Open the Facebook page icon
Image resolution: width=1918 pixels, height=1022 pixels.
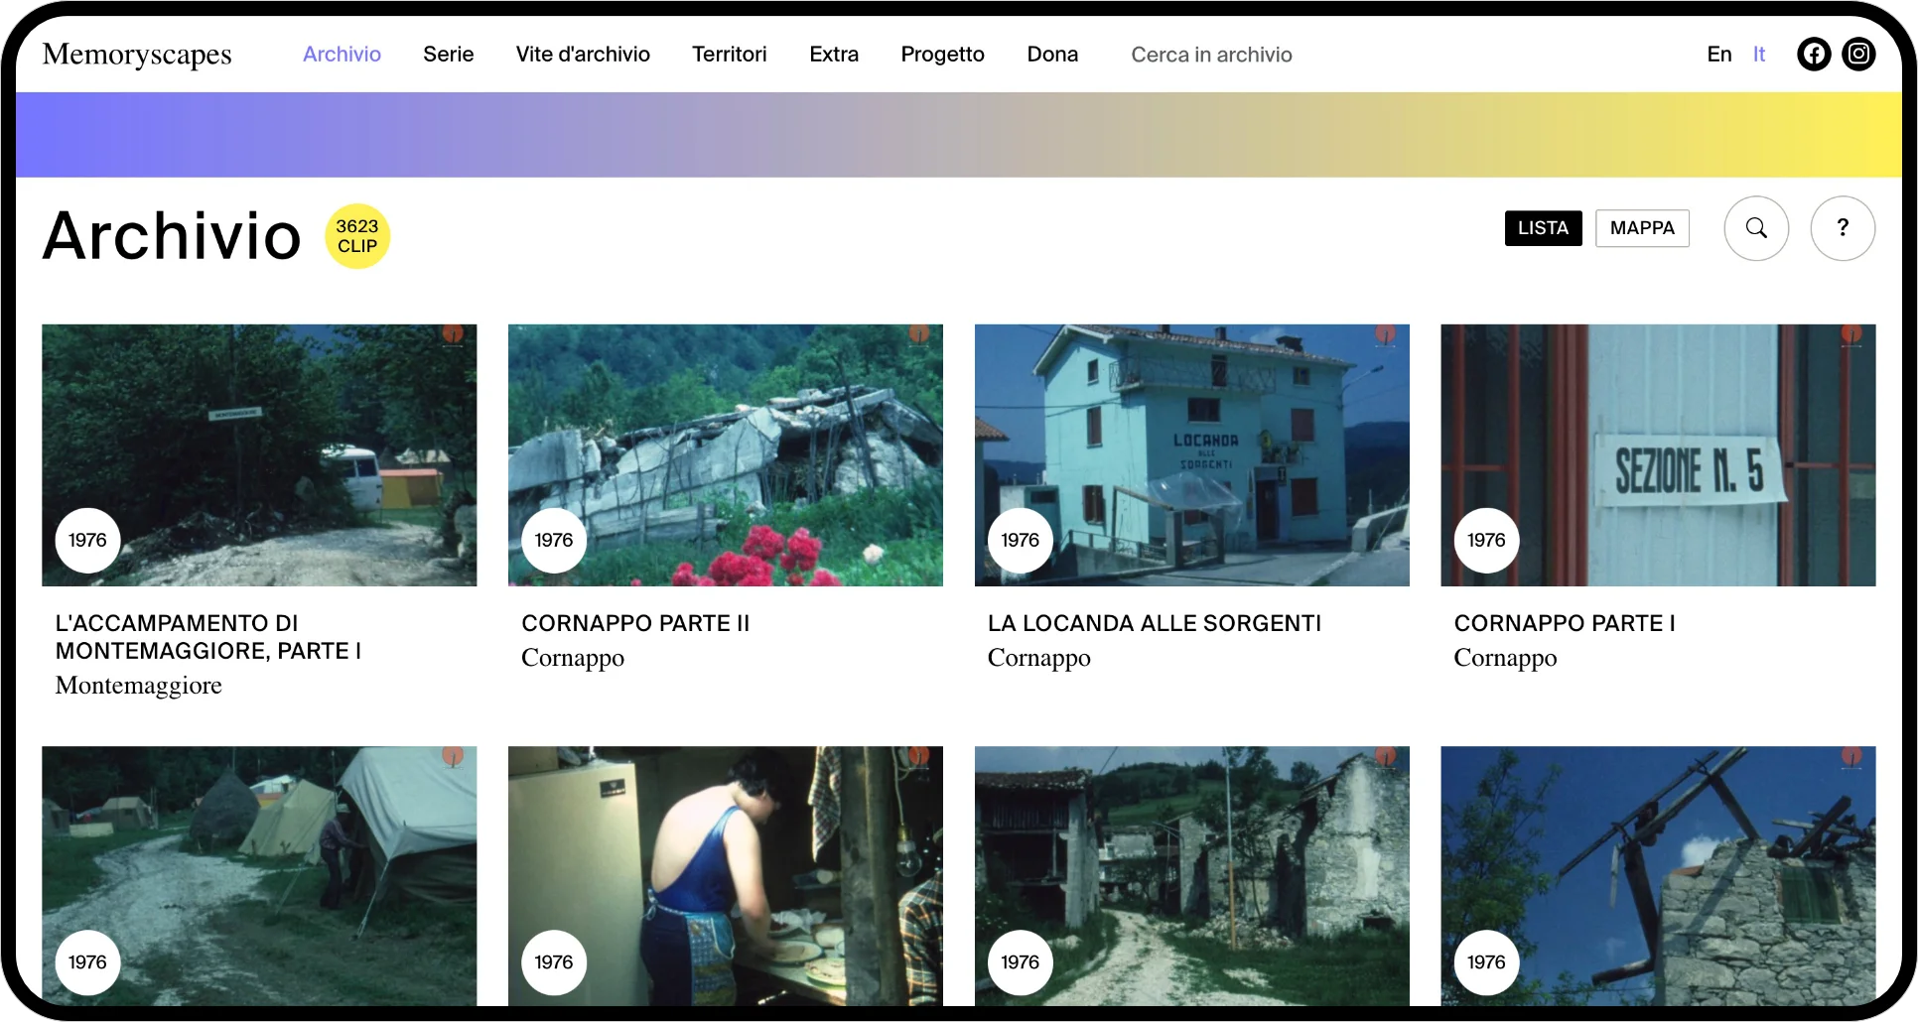pos(1813,55)
